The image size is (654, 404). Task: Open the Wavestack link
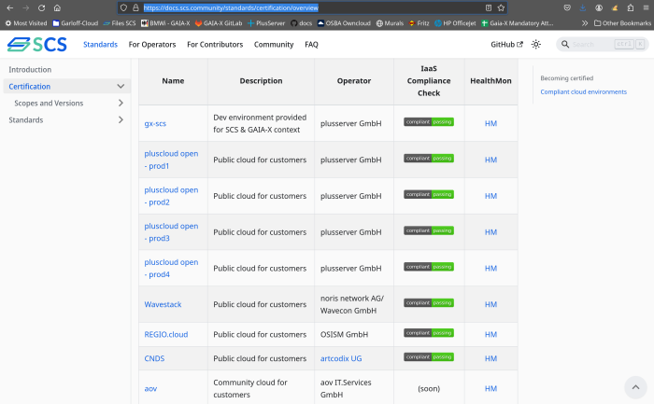[x=163, y=304]
